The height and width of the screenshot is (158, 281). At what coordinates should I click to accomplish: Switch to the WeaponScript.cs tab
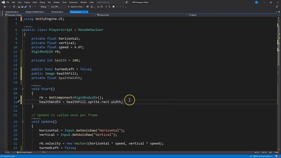(x=12, y=12)
